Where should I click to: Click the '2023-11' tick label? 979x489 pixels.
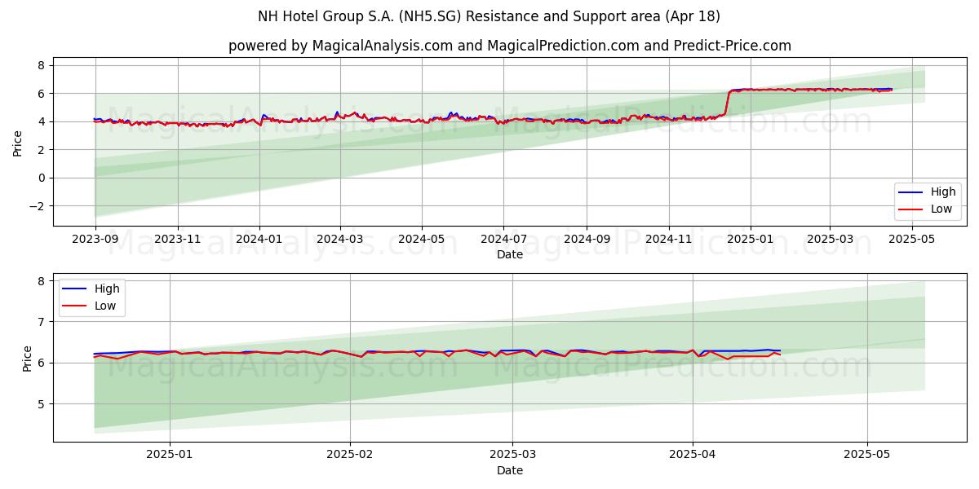(x=178, y=240)
